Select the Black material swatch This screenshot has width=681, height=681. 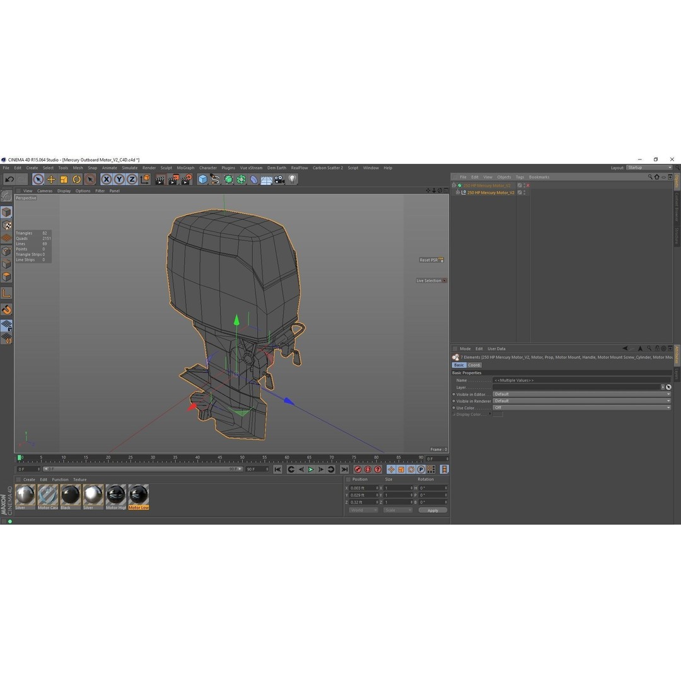click(71, 498)
